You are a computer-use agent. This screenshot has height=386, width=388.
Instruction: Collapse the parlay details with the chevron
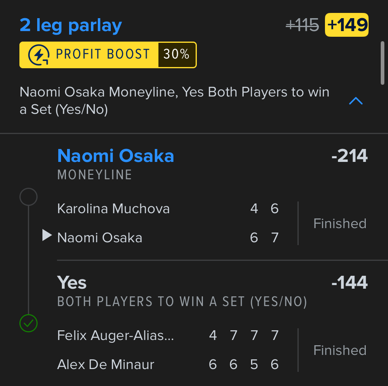coord(356,101)
